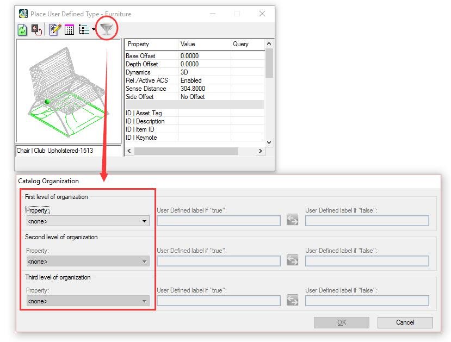The height and width of the screenshot is (342, 451).
Task: Select the Rel./Active ACS property row
Action: [x=195, y=80]
